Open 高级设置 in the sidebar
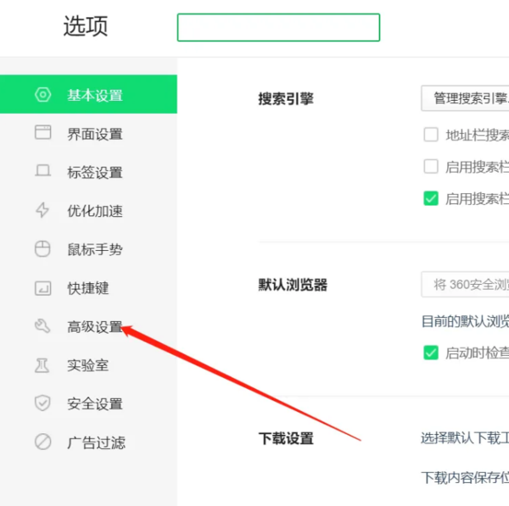The height and width of the screenshot is (506, 509). 88,326
